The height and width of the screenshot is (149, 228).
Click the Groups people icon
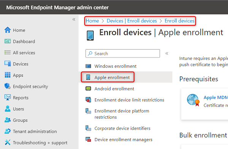coord(8,120)
